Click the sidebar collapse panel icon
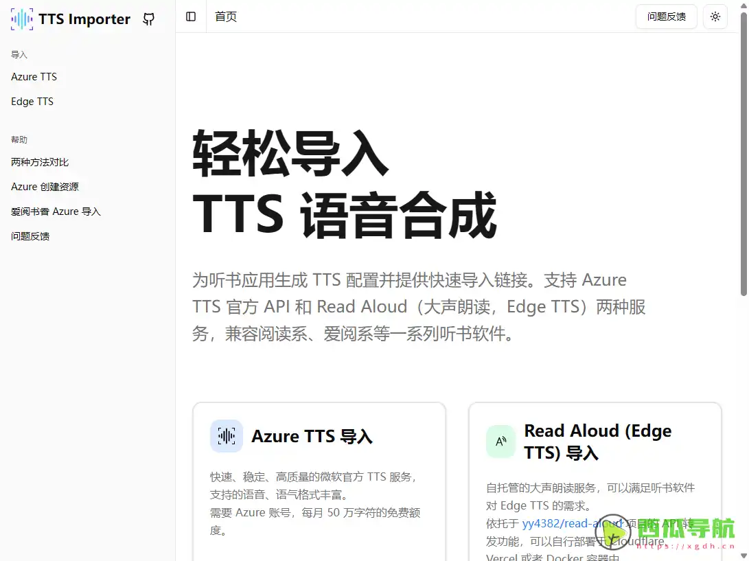 [x=190, y=16]
